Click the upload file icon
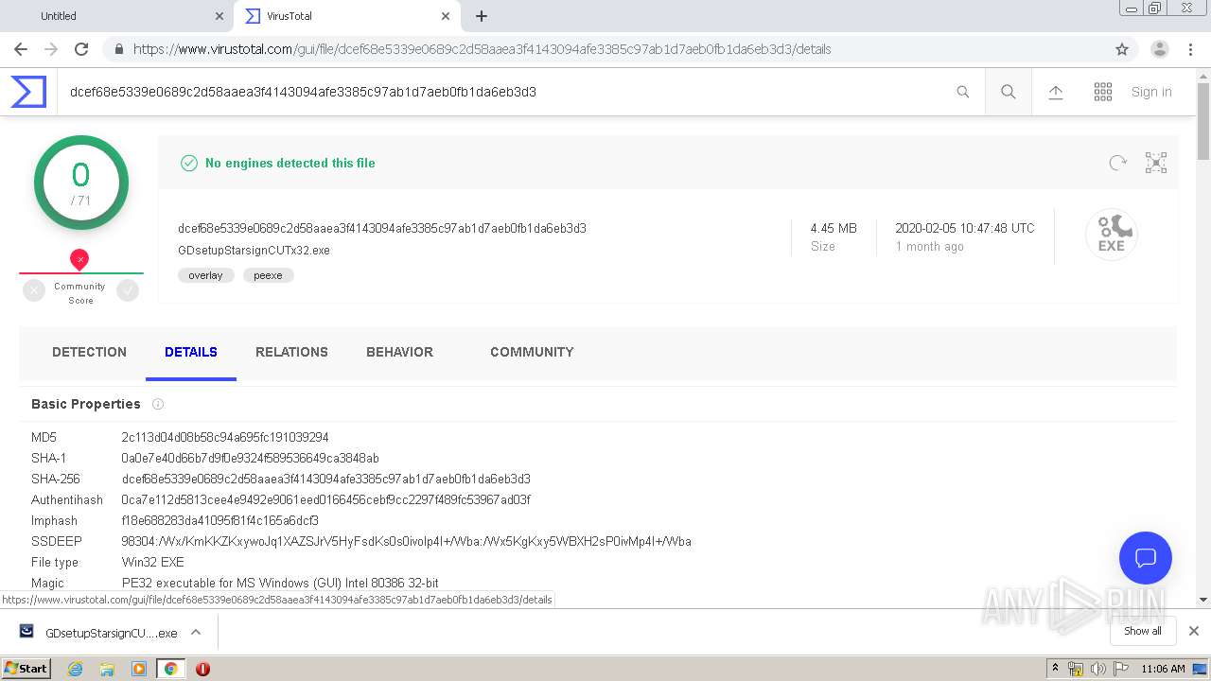Screen dimensions: 1211x681 point(1056,92)
